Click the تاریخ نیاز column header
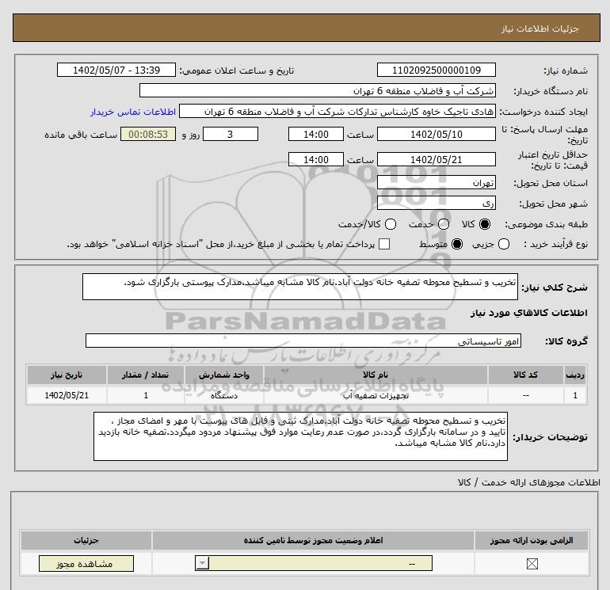610x590 pixels. (x=67, y=375)
